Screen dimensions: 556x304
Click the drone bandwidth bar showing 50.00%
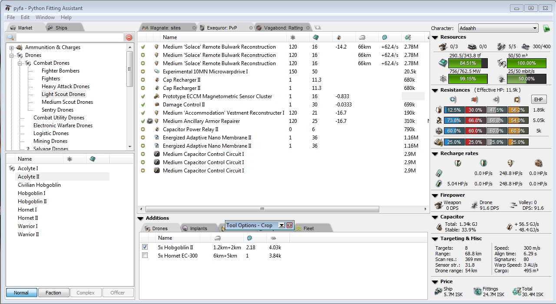(526, 79)
